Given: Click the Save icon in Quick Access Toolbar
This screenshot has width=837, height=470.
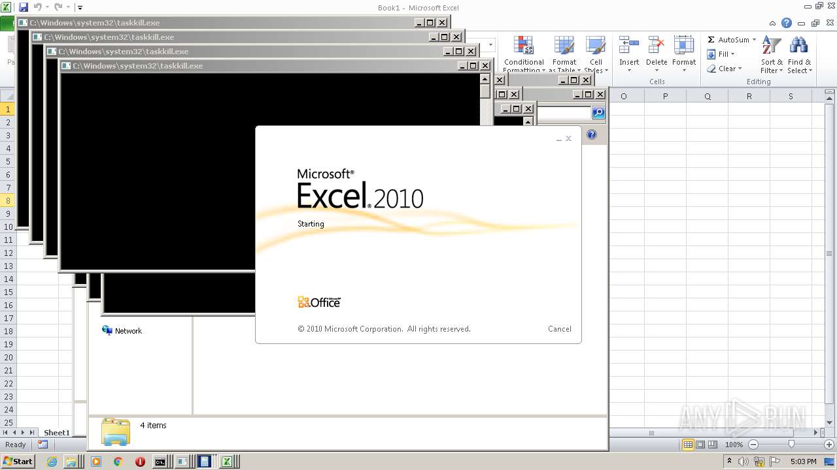Looking at the screenshot, I should [24, 7].
